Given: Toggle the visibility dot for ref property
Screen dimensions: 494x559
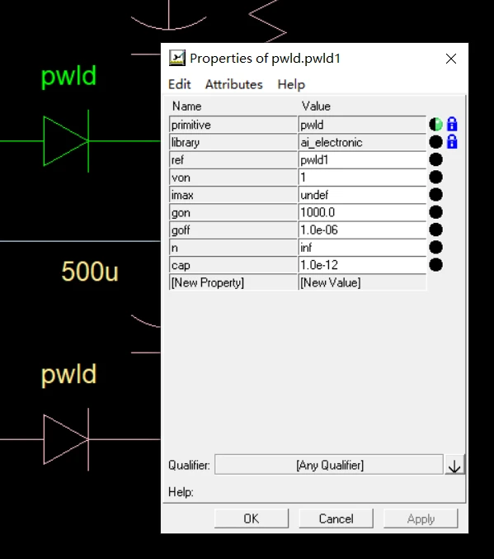Looking at the screenshot, I should click(436, 159).
